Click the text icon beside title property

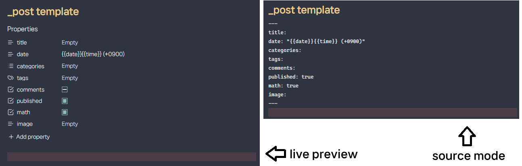coord(11,42)
